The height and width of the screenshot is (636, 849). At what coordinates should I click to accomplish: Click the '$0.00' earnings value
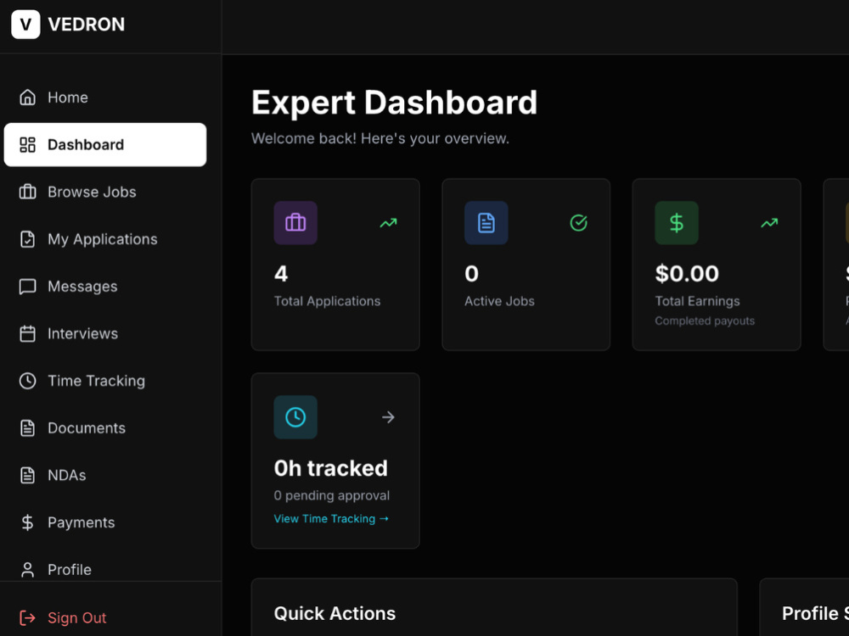point(687,274)
